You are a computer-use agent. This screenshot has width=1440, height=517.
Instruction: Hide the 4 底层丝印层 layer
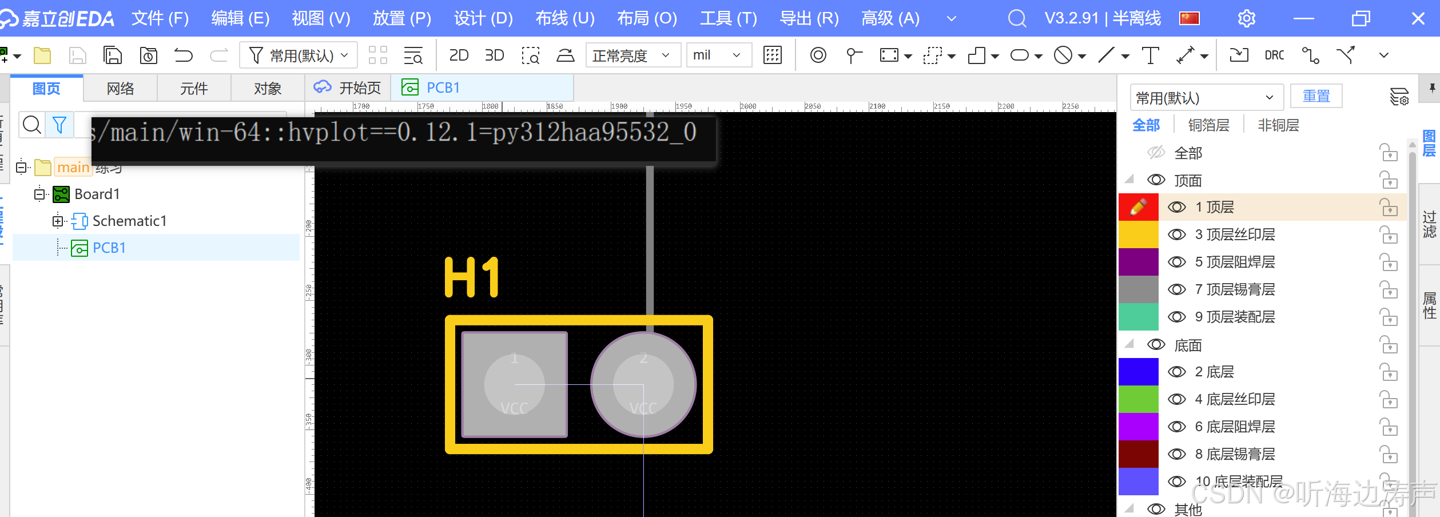click(x=1177, y=399)
